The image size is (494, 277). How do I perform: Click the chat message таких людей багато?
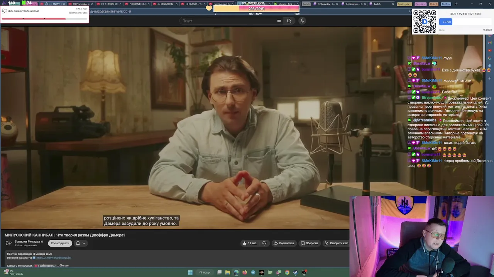[460, 143]
